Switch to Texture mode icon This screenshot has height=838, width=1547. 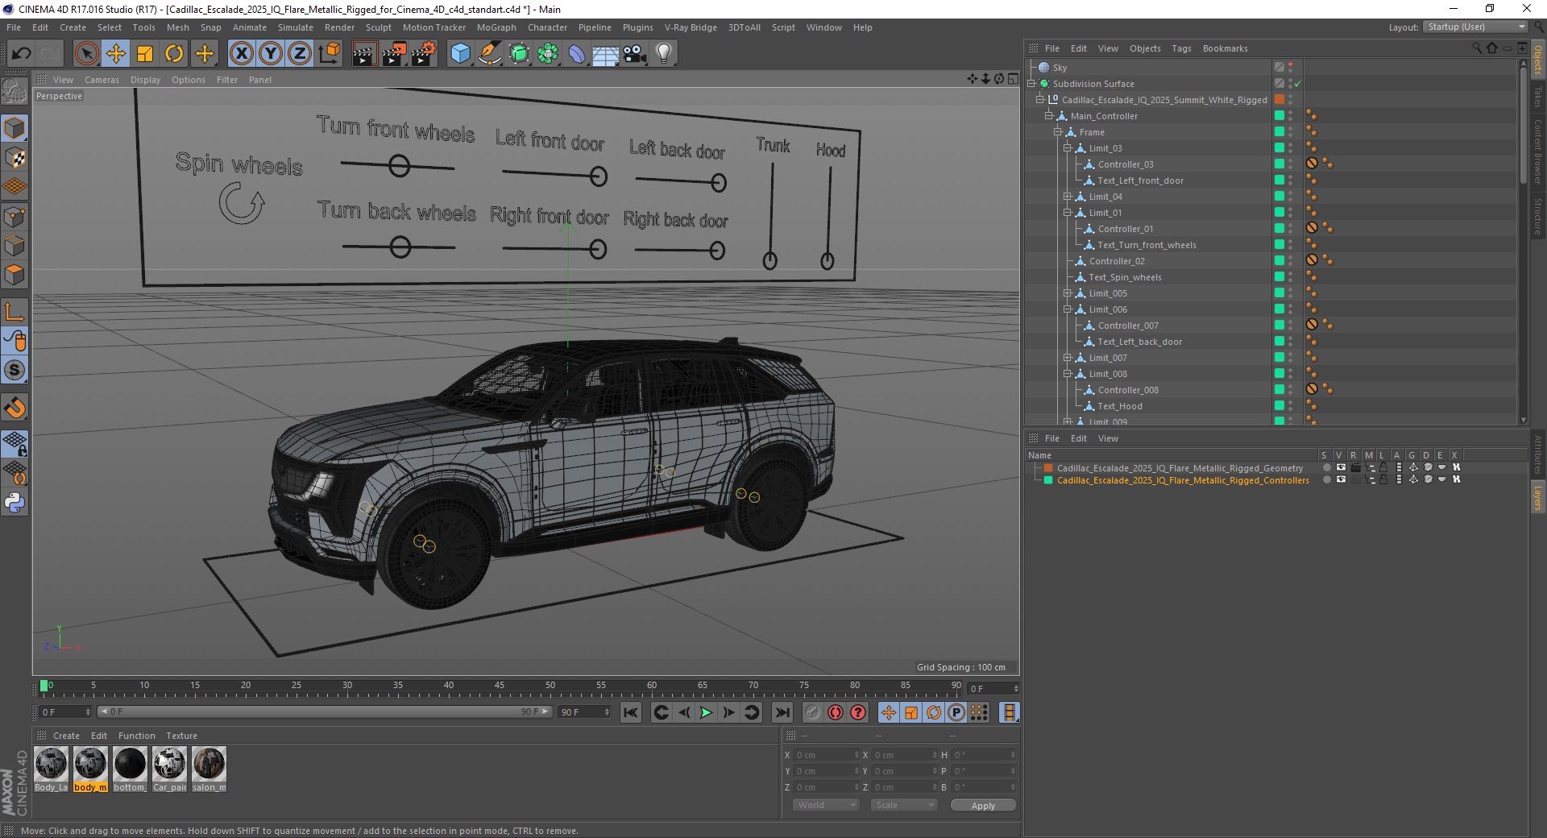point(15,157)
